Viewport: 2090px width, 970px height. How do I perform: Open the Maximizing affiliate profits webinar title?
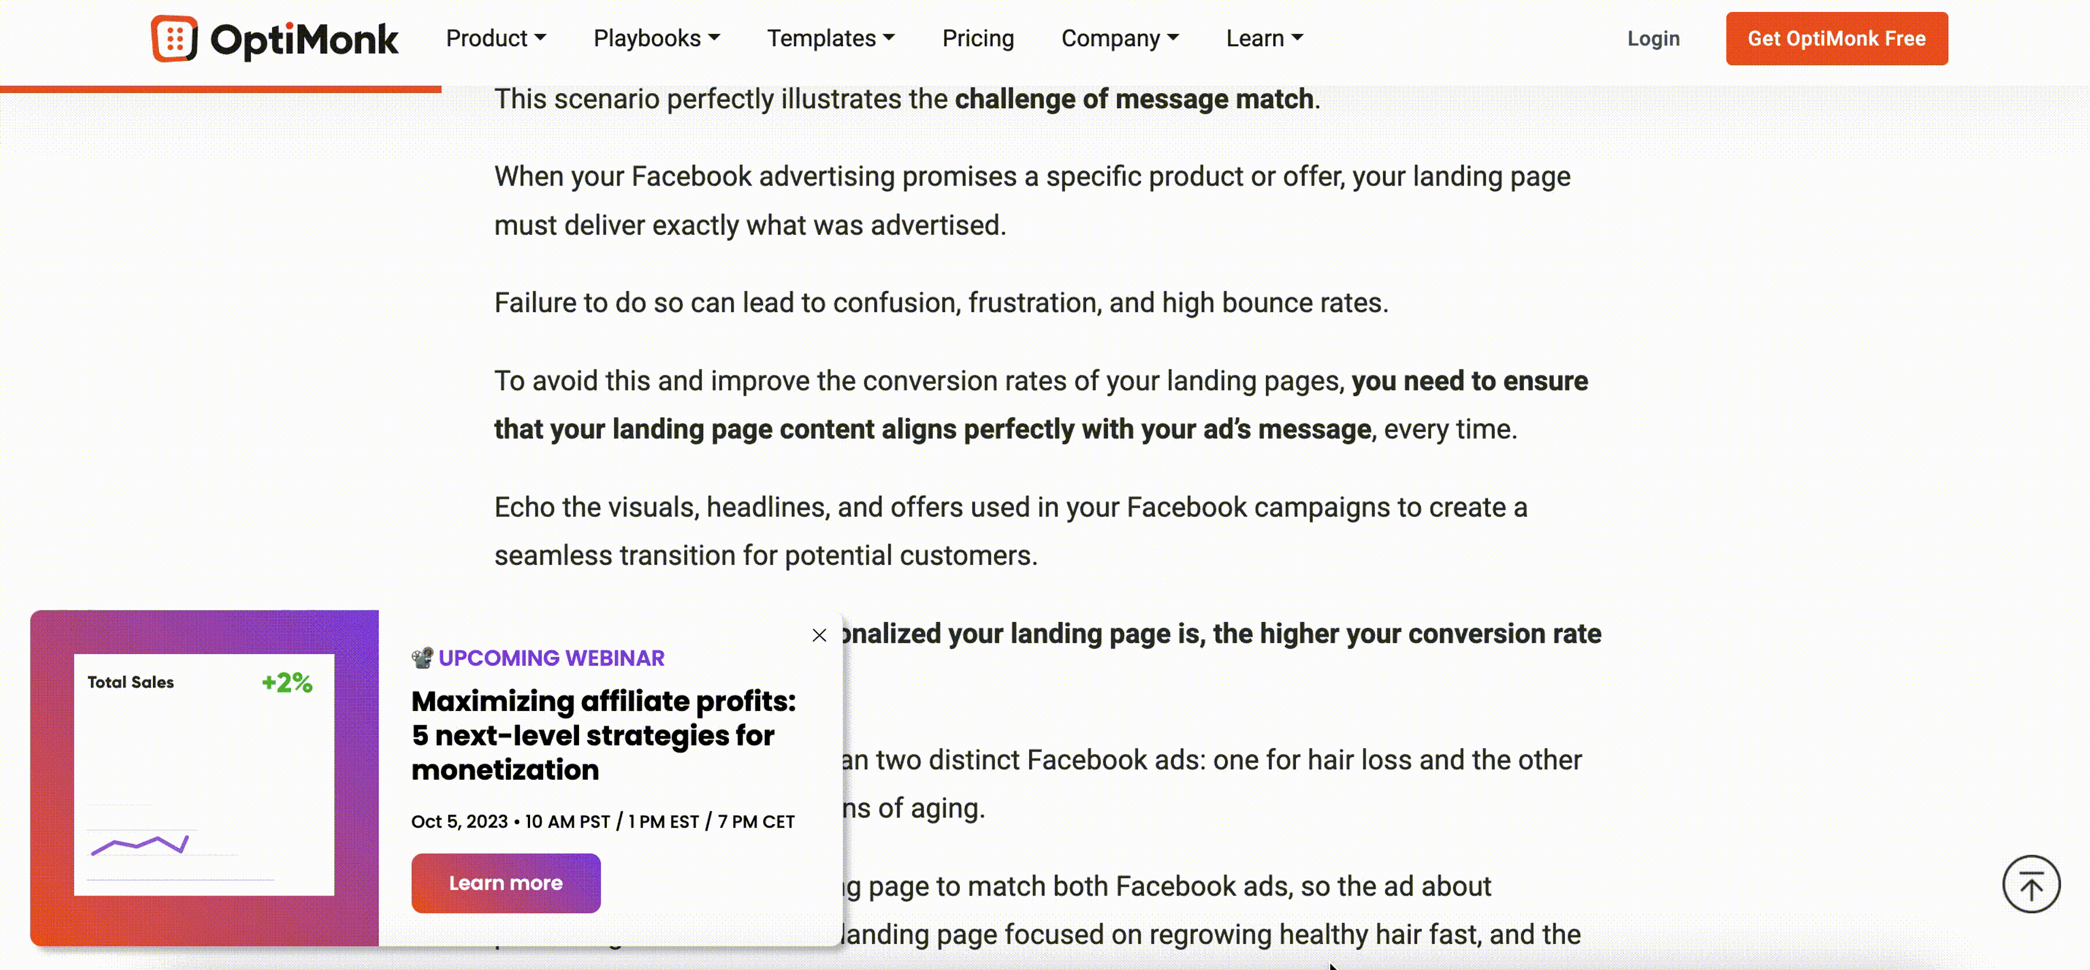point(604,736)
